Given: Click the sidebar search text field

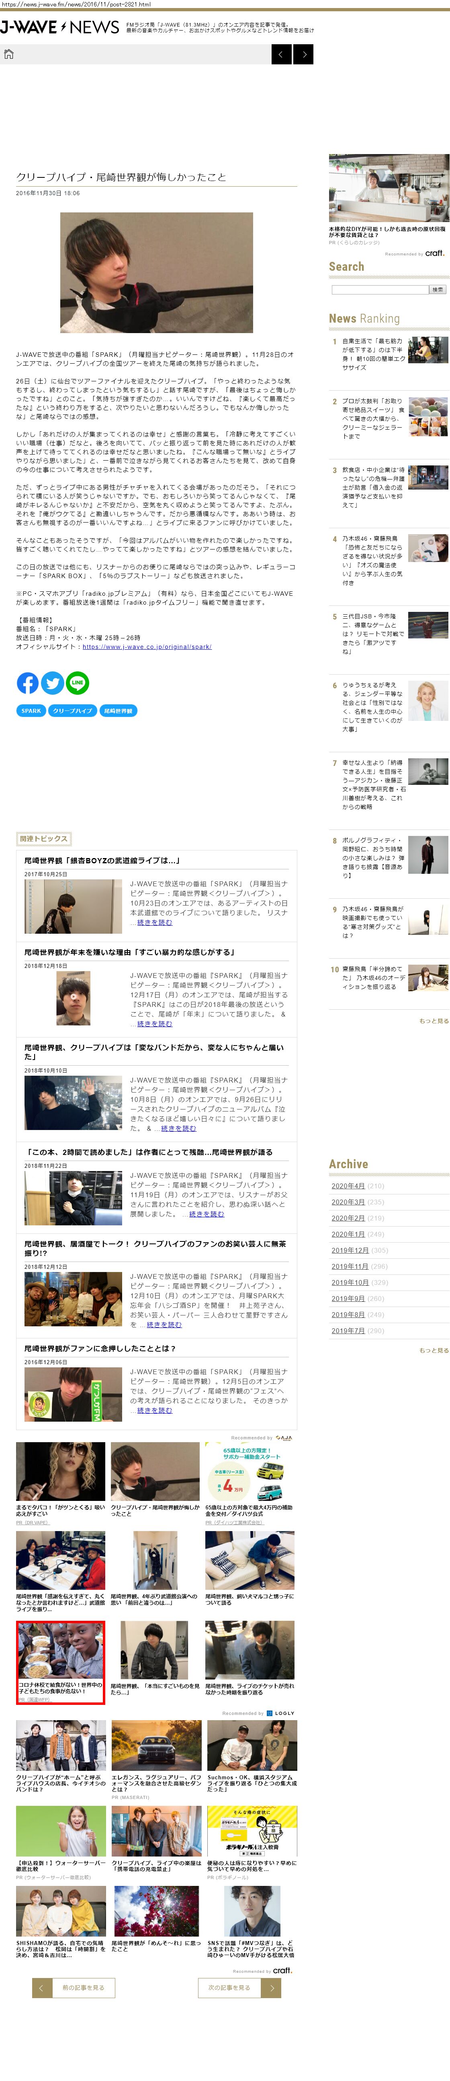Looking at the screenshot, I should (378, 289).
